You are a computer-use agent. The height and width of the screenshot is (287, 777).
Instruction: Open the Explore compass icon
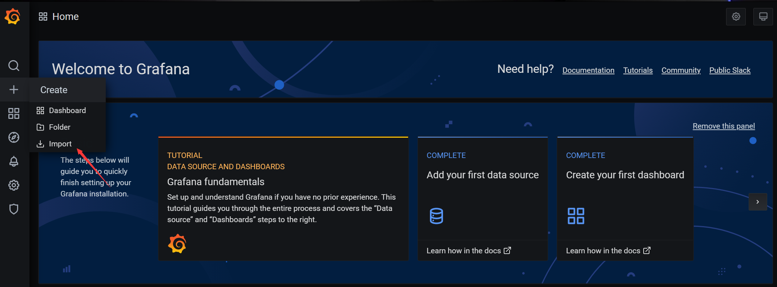tap(14, 137)
